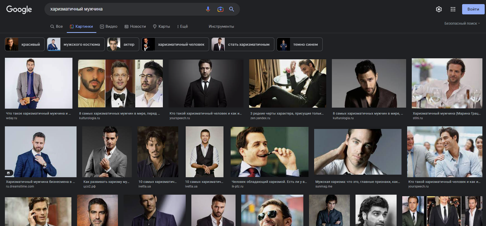Click the sunmag.me source link
Screen dimensions: 486x226
(324, 186)
